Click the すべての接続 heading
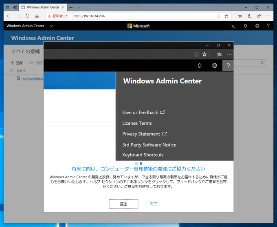The width and height of the screenshot is (277, 227). 26,52
